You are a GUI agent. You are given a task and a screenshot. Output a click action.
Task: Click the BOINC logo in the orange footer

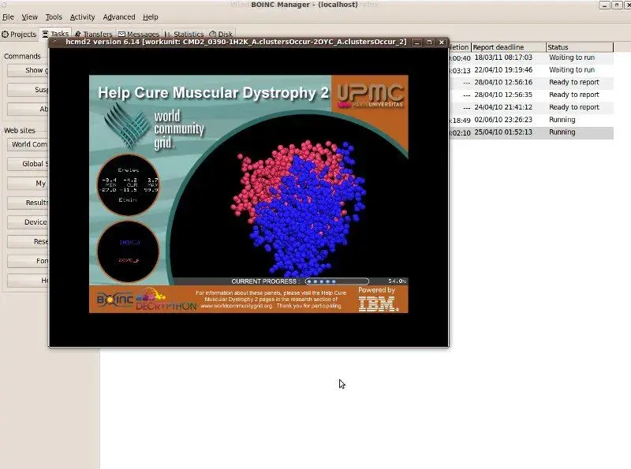click(x=114, y=300)
